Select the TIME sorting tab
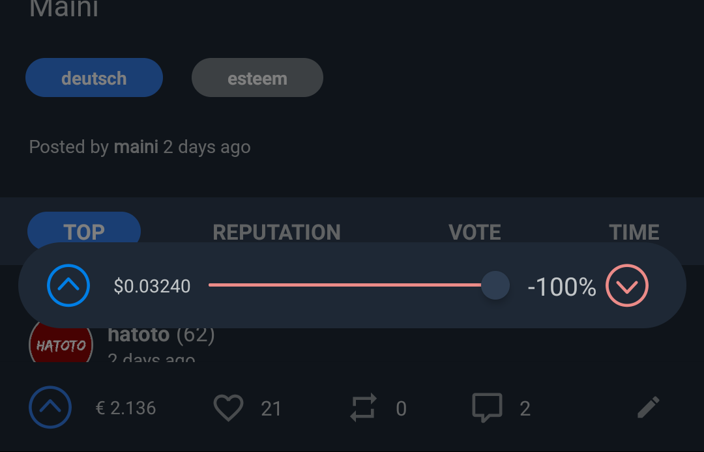 click(634, 232)
